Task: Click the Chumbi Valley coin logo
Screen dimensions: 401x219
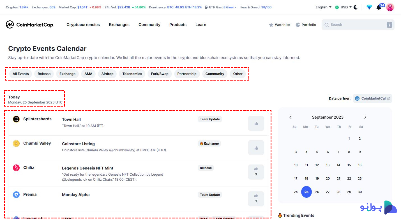Action: coord(16,143)
